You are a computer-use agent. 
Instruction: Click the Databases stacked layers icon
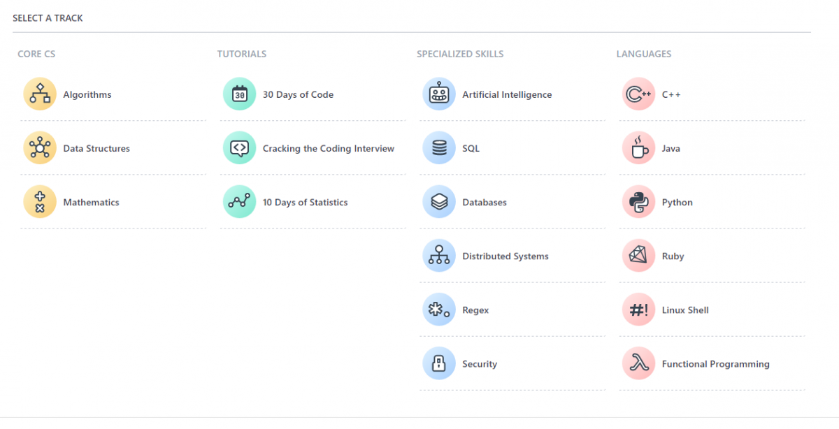coord(439,202)
